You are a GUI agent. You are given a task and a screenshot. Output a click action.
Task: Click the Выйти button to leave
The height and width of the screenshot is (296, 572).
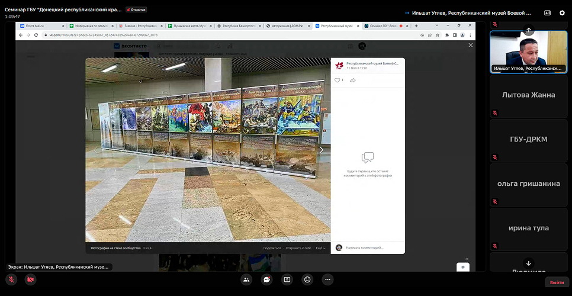(x=557, y=282)
